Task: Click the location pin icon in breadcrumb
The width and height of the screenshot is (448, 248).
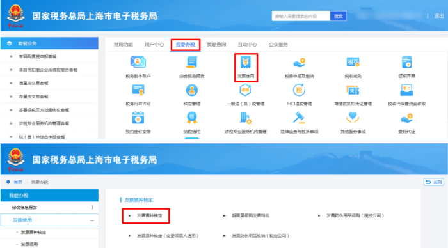Action: pos(8,182)
